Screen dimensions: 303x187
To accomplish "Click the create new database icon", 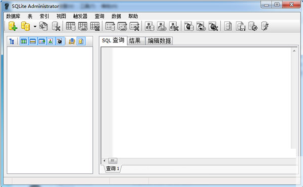I will pos(13,26).
